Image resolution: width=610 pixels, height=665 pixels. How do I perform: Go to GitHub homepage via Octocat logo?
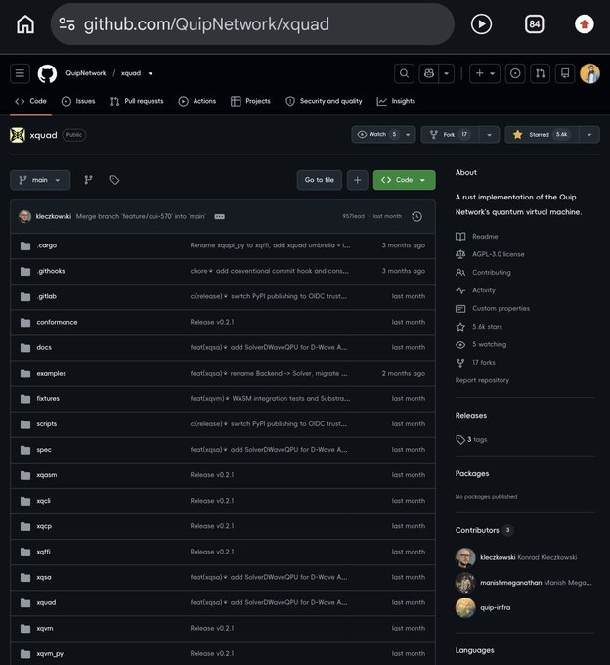point(47,73)
